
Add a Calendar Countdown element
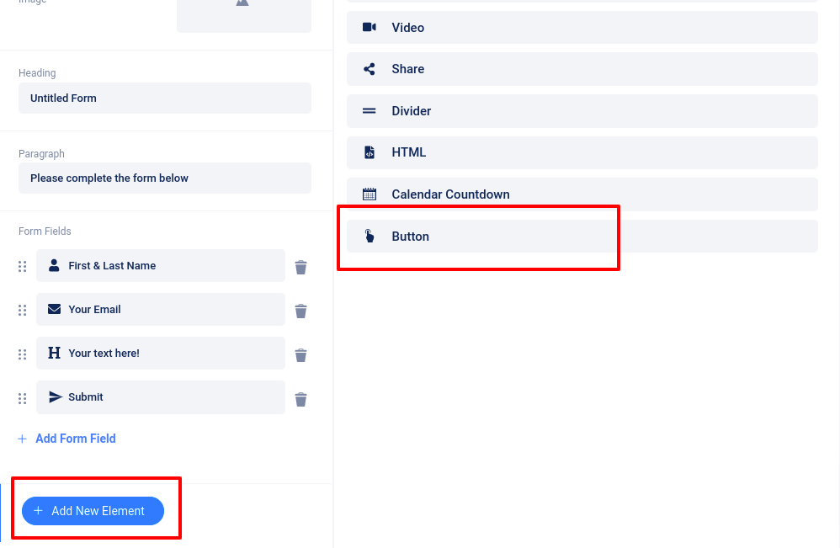582,194
